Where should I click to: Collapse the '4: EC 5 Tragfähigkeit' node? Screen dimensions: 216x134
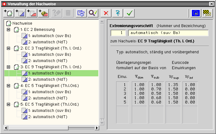[x=8, y=86]
